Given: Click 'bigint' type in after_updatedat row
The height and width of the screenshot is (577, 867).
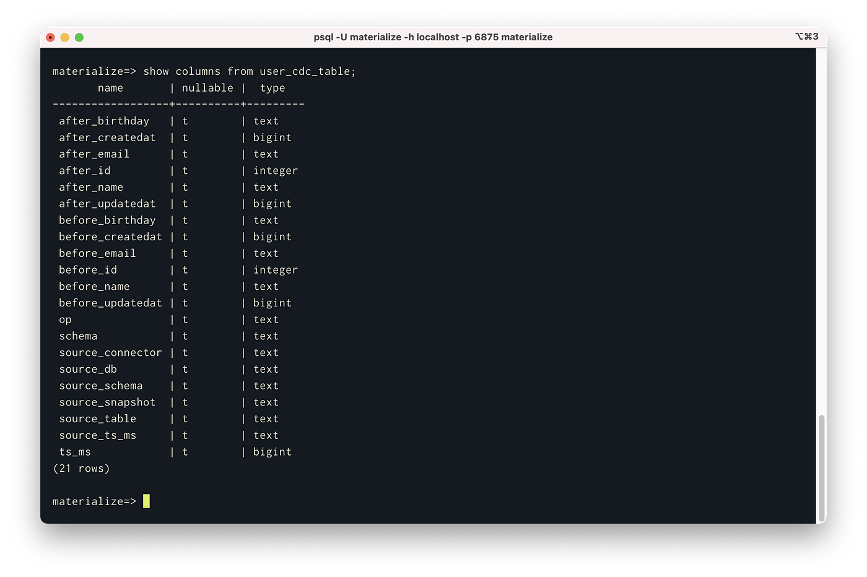Looking at the screenshot, I should click(x=272, y=204).
